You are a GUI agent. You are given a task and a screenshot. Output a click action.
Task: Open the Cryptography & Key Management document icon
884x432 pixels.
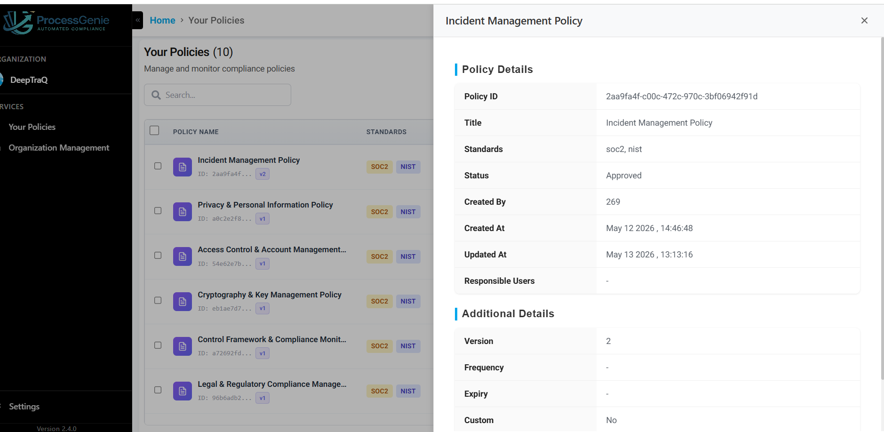pos(183,302)
